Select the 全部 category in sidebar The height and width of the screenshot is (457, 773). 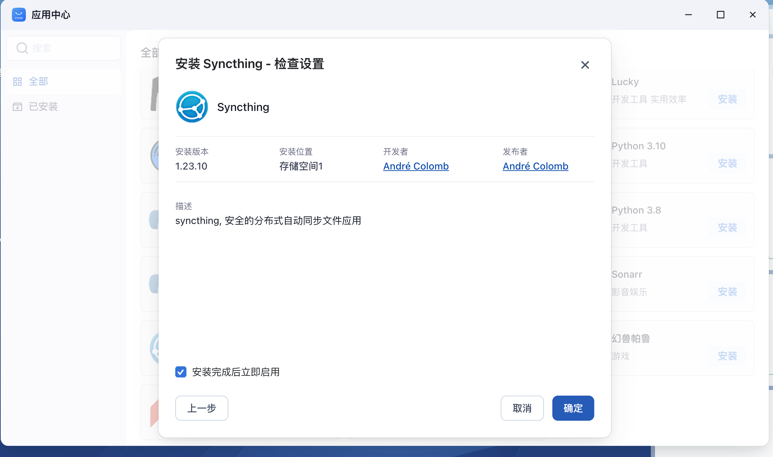pyautogui.click(x=64, y=82)
